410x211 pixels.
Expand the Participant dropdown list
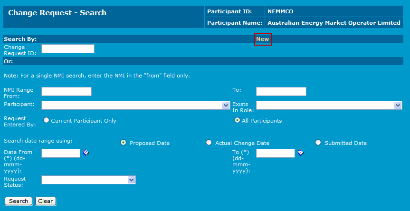226,105
